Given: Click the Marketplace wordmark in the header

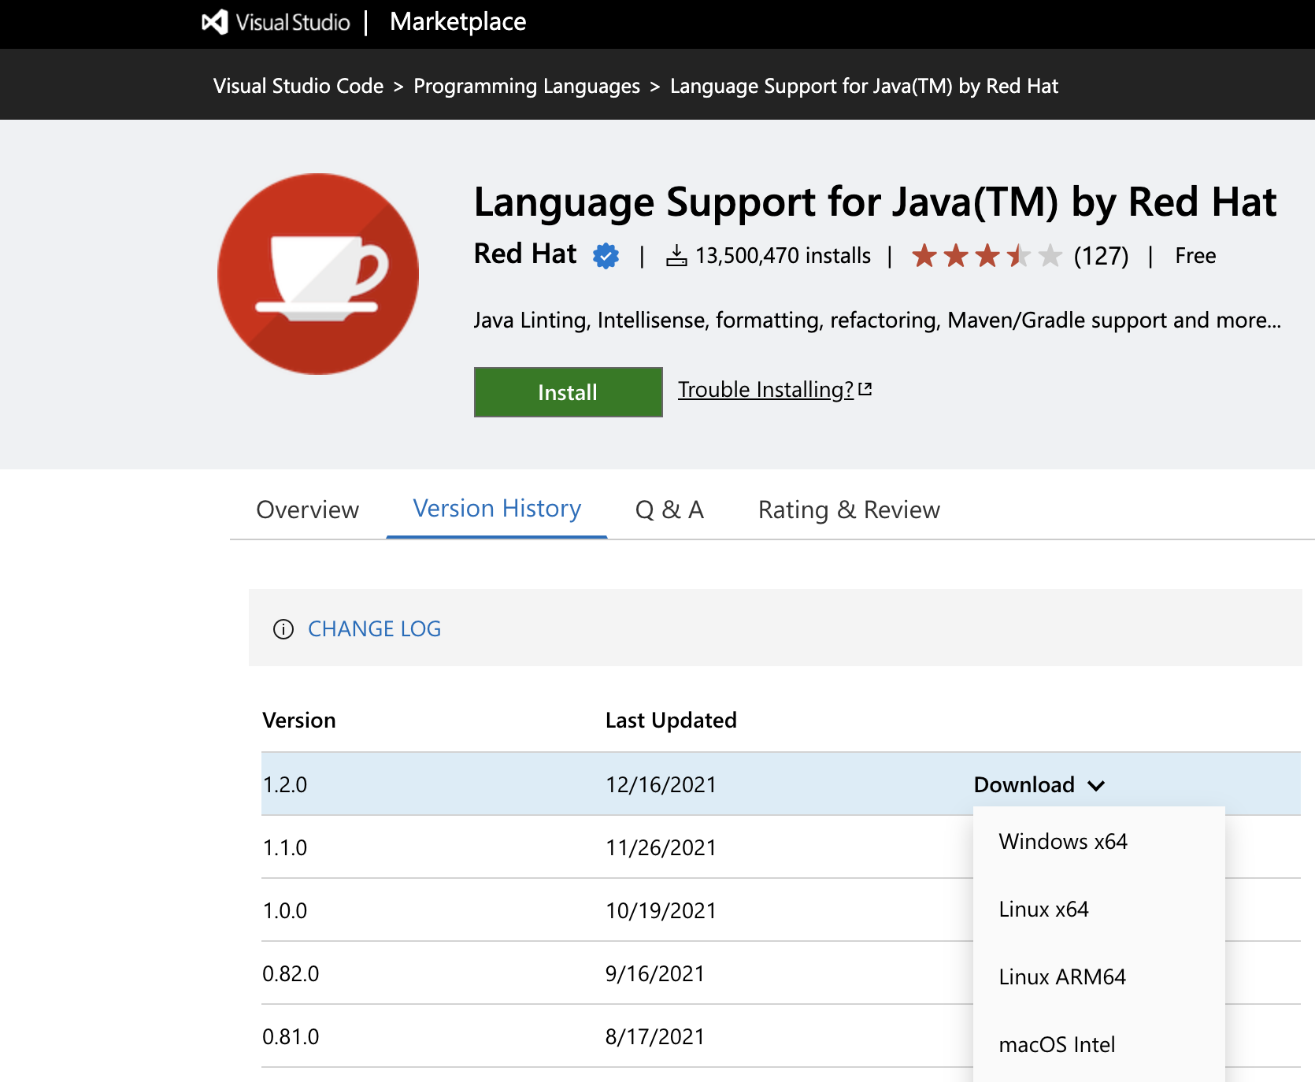Looking at the screenshot, I should (457, 22).
